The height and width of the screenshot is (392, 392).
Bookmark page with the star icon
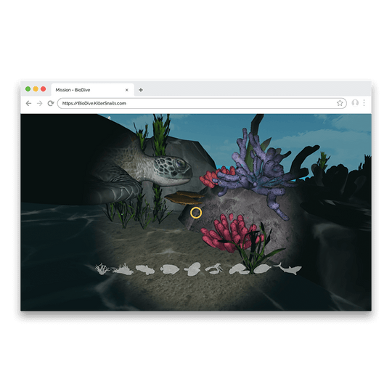point(340,103)
